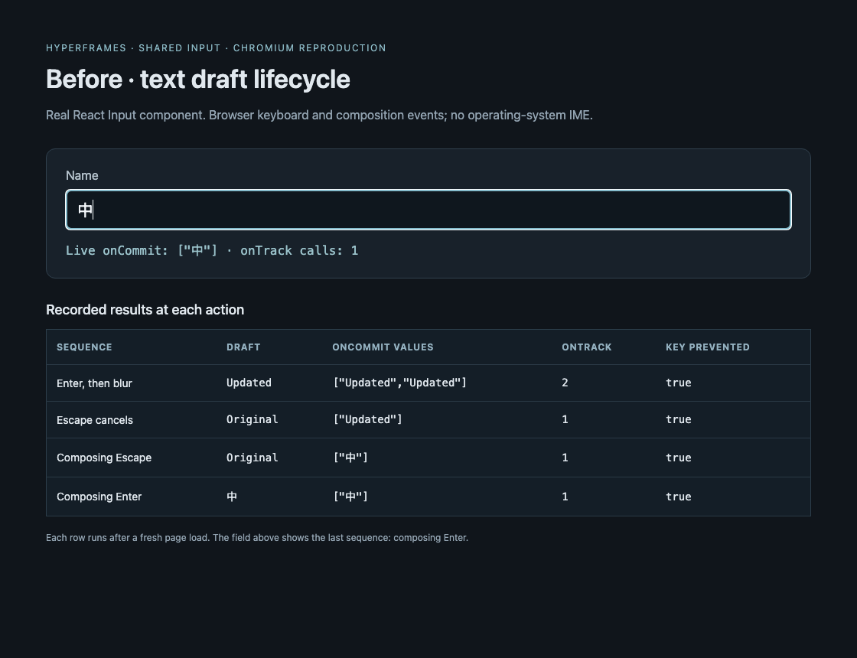Select ["Updated"] onCommit in Escape cancels row
Viewport: 857px width, 658px height.
click(x=367, y=419)
